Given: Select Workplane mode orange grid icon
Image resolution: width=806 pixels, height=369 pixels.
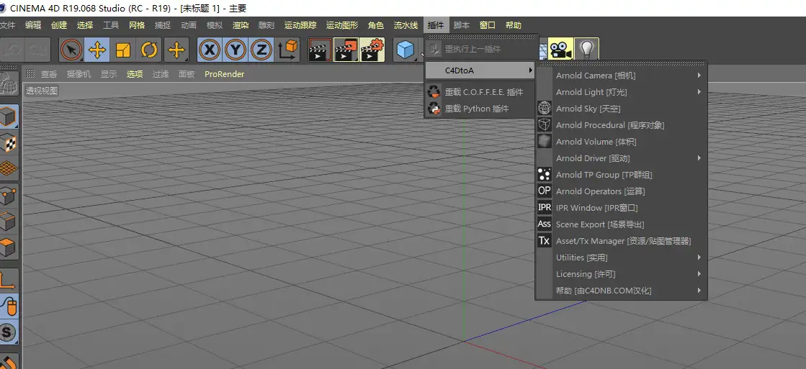Looking at the screenshot, I should tap(9, 168).
